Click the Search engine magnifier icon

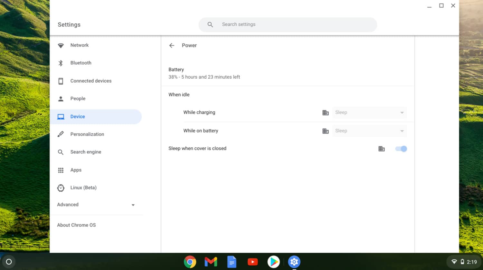click(x=61, y=152)
